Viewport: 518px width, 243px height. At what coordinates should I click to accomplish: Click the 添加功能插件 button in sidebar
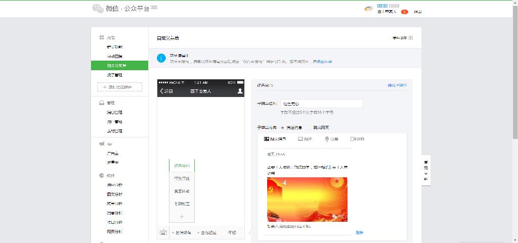[119, 87]
